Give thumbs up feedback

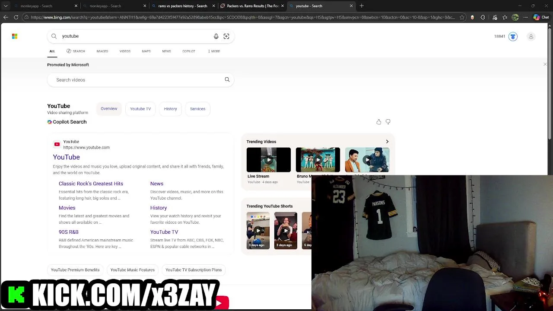(379, 122)
